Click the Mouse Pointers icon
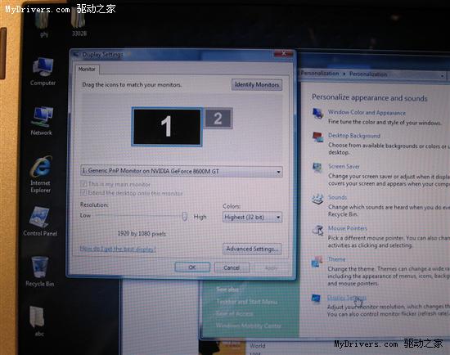Screen dimensions: 450x355 point(318,230)
